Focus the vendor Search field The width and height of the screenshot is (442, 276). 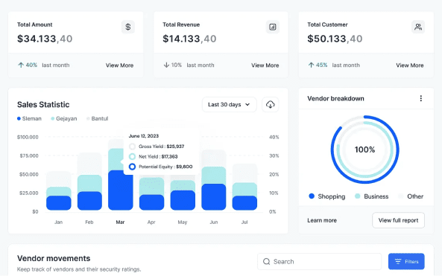point(319,262)
